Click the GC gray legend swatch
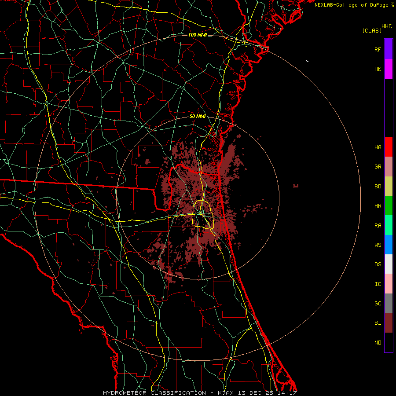 click(389, 303)
